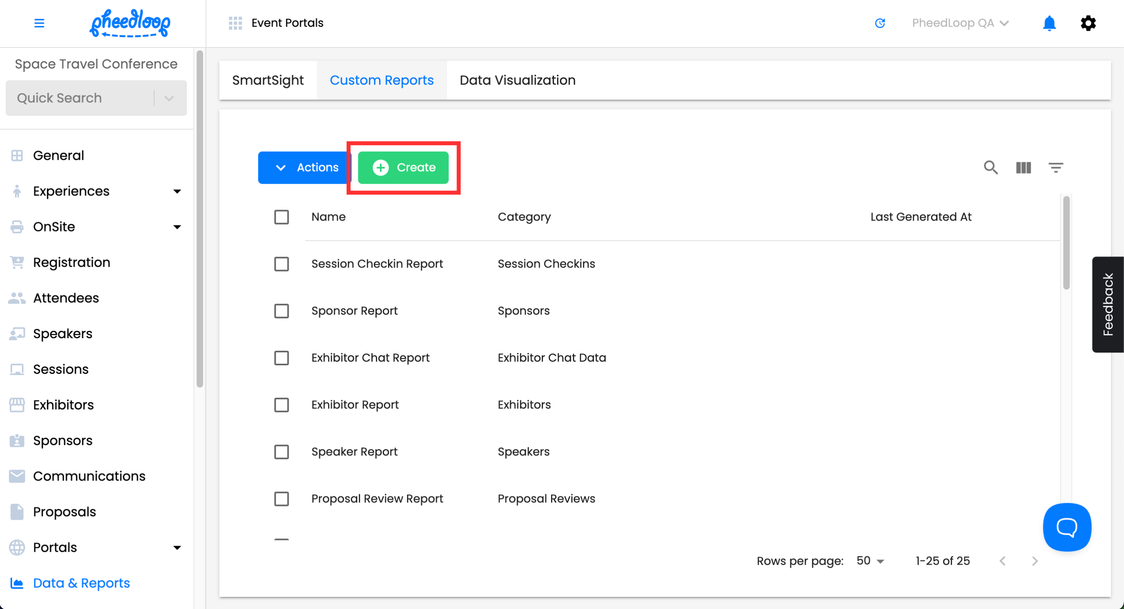Change rows per page from 50
This screenshot has width=1124, height=609.
coord(870,561)
